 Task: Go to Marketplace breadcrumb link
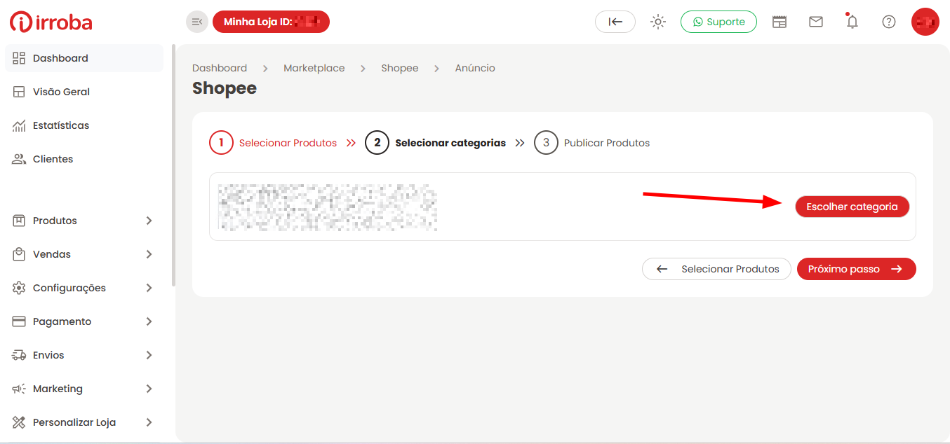point(314,68)
